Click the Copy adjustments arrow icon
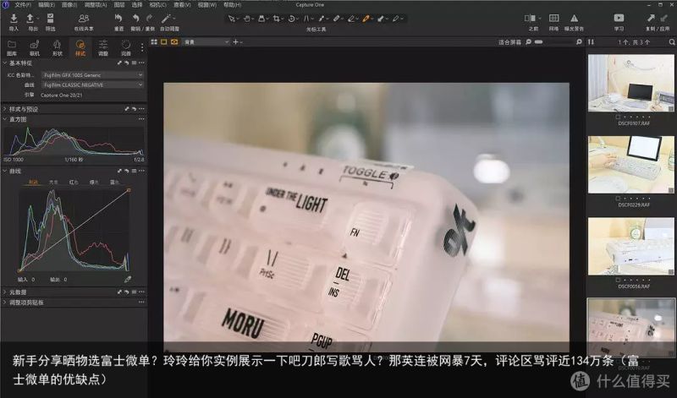The height and width of the screenshot is (398, 677). pos(651,18)
